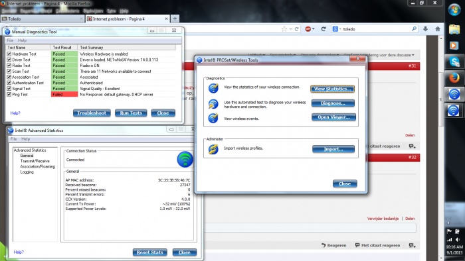The image size is (465, 261).
Task: Click the Import button
Action: pos(333,149)
